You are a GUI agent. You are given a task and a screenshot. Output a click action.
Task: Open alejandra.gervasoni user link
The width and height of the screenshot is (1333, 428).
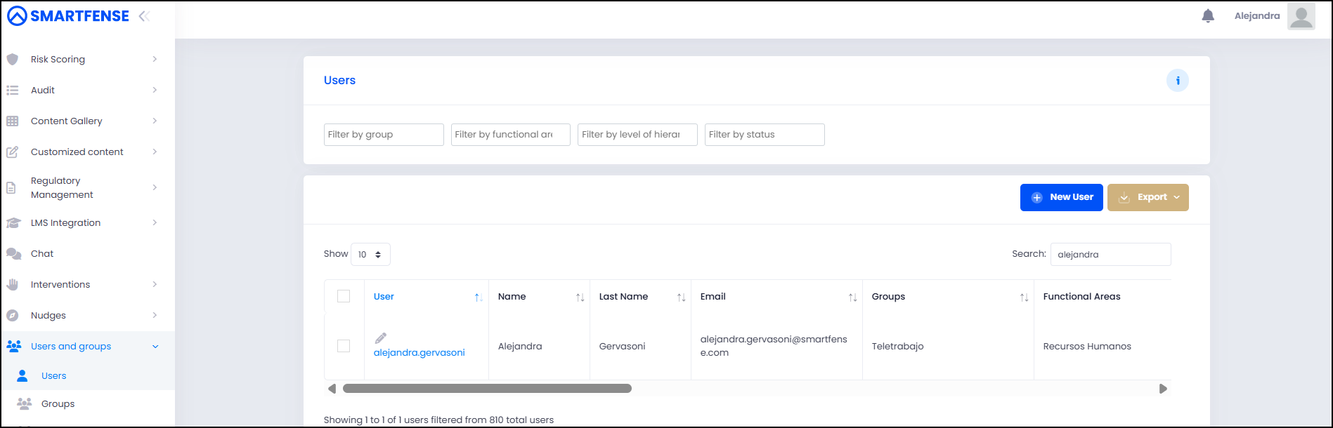[x=420, y=353]
